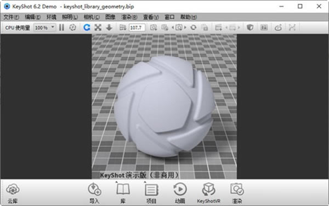Viewport: 329px width, 206px height.
Task: Select the tumble (rotate) camera tool
Action: [87, 27]
